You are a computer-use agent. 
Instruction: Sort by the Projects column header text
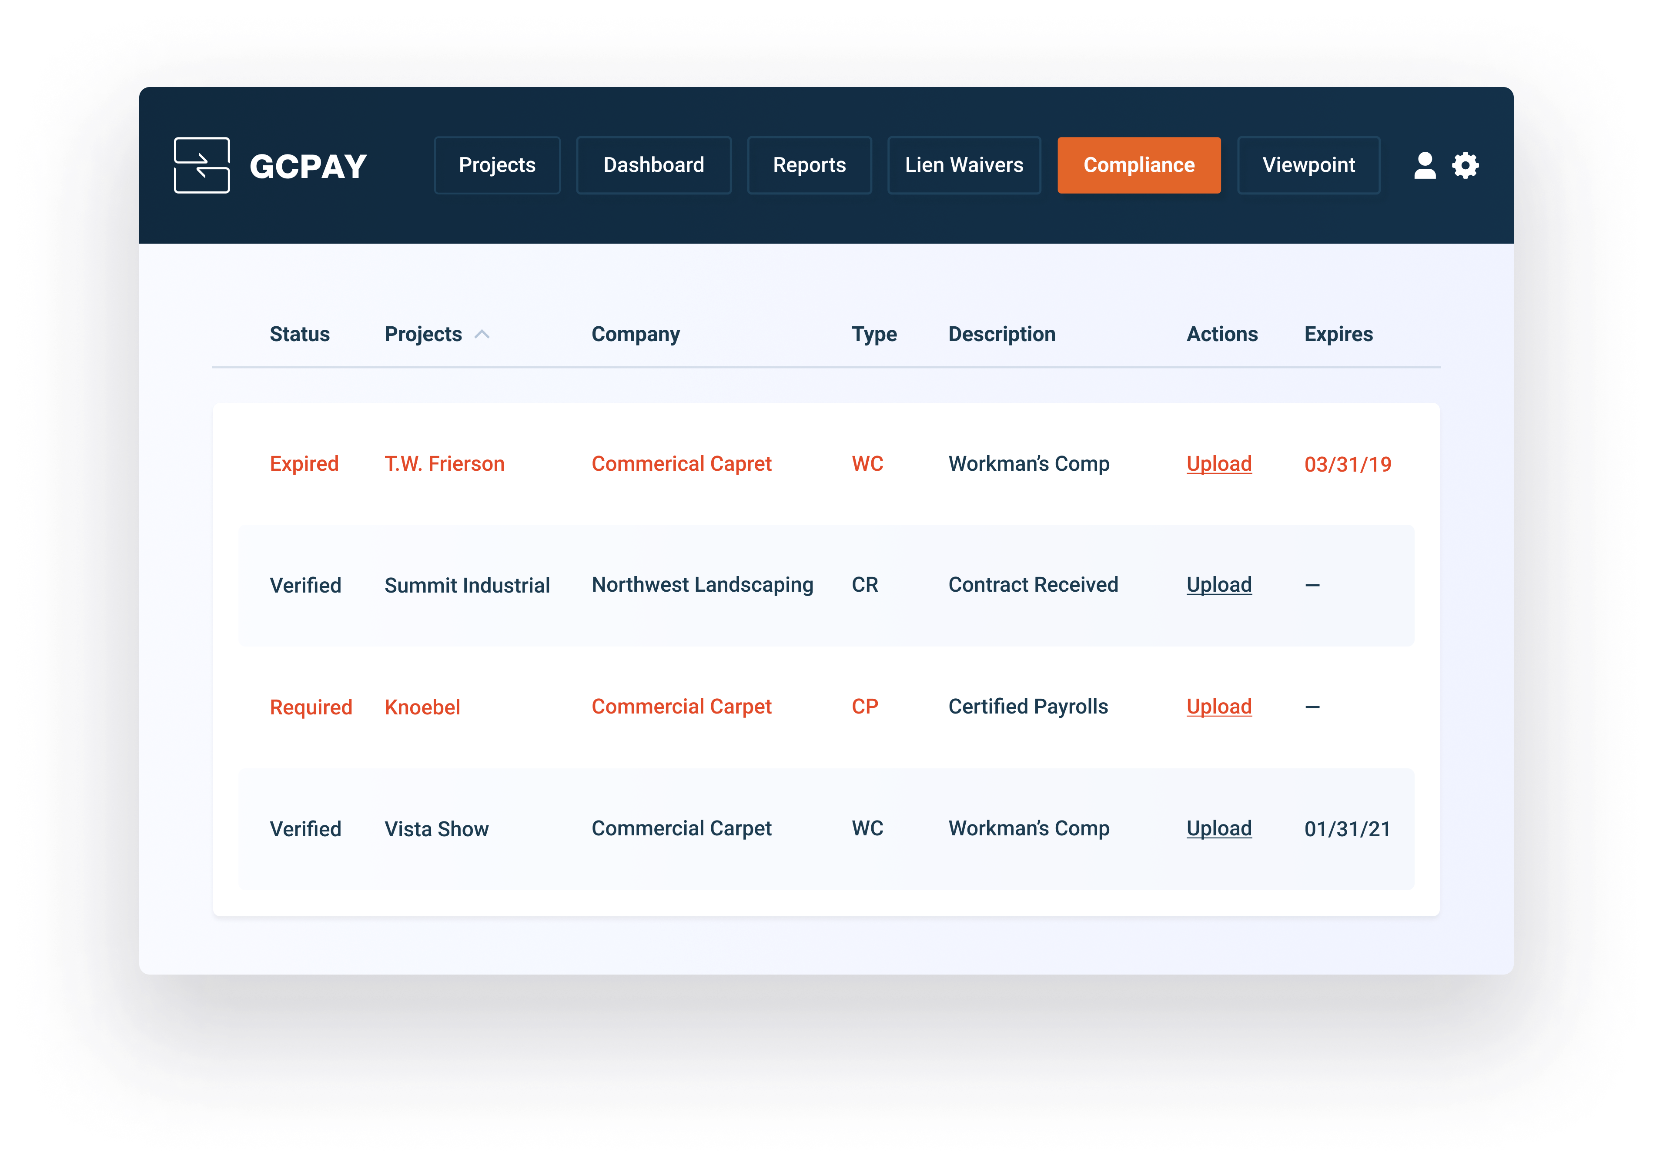click(x=423, y=334)
